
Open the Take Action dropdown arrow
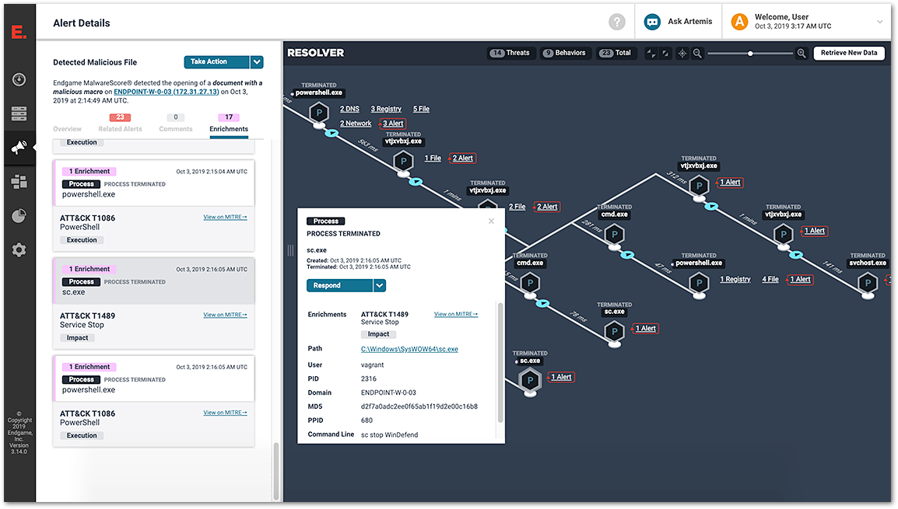coord(257,61)
